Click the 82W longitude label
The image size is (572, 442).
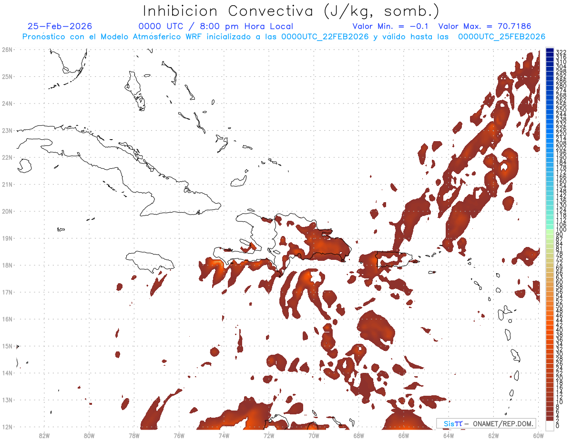pos(44,435)
